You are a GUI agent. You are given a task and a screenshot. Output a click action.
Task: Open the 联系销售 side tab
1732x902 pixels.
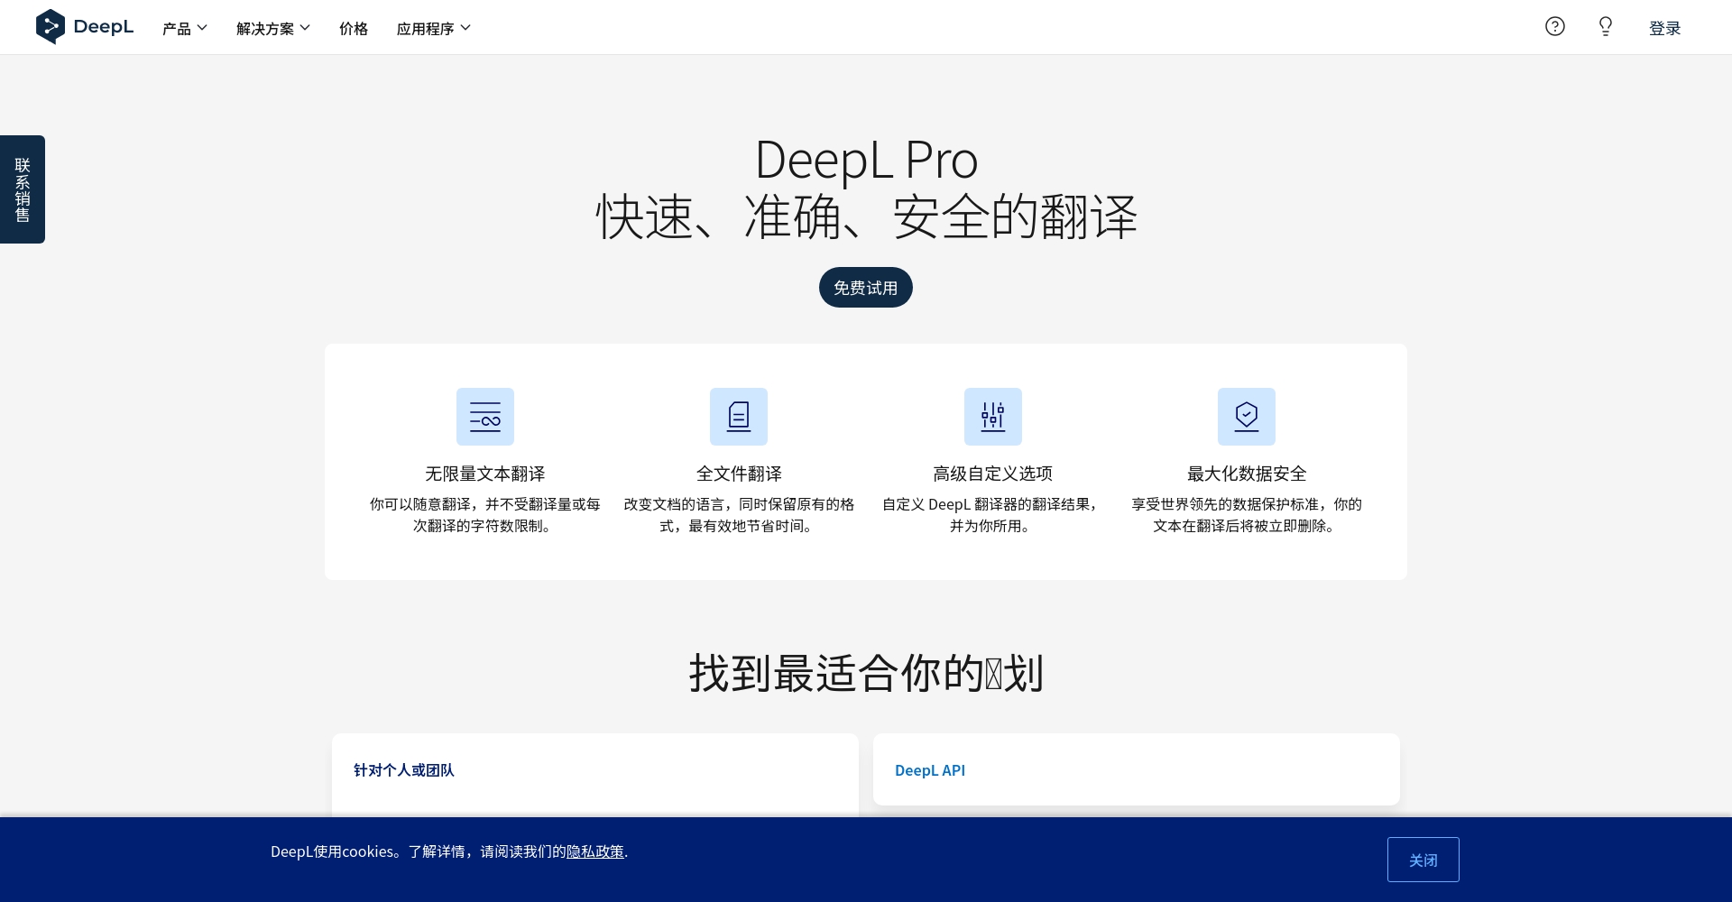point(23,189)
